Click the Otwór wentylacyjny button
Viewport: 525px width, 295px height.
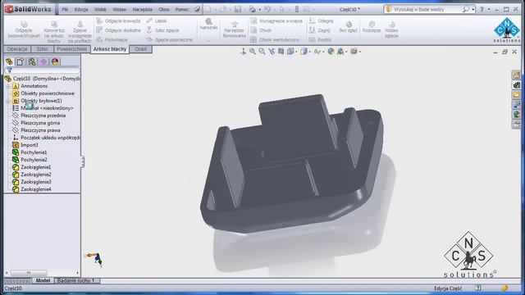tap(275, 39)
